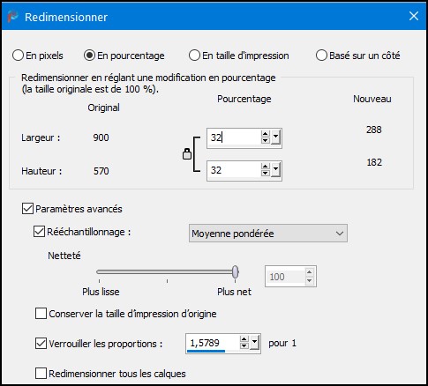428x386 pixels.
Task: Uncheck Paramètres avancés checkbox
Action: click(27, 209)
